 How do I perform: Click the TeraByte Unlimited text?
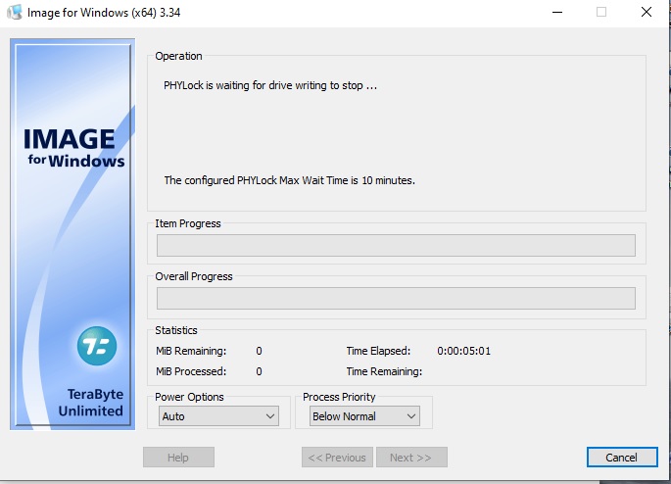point(91,403)
